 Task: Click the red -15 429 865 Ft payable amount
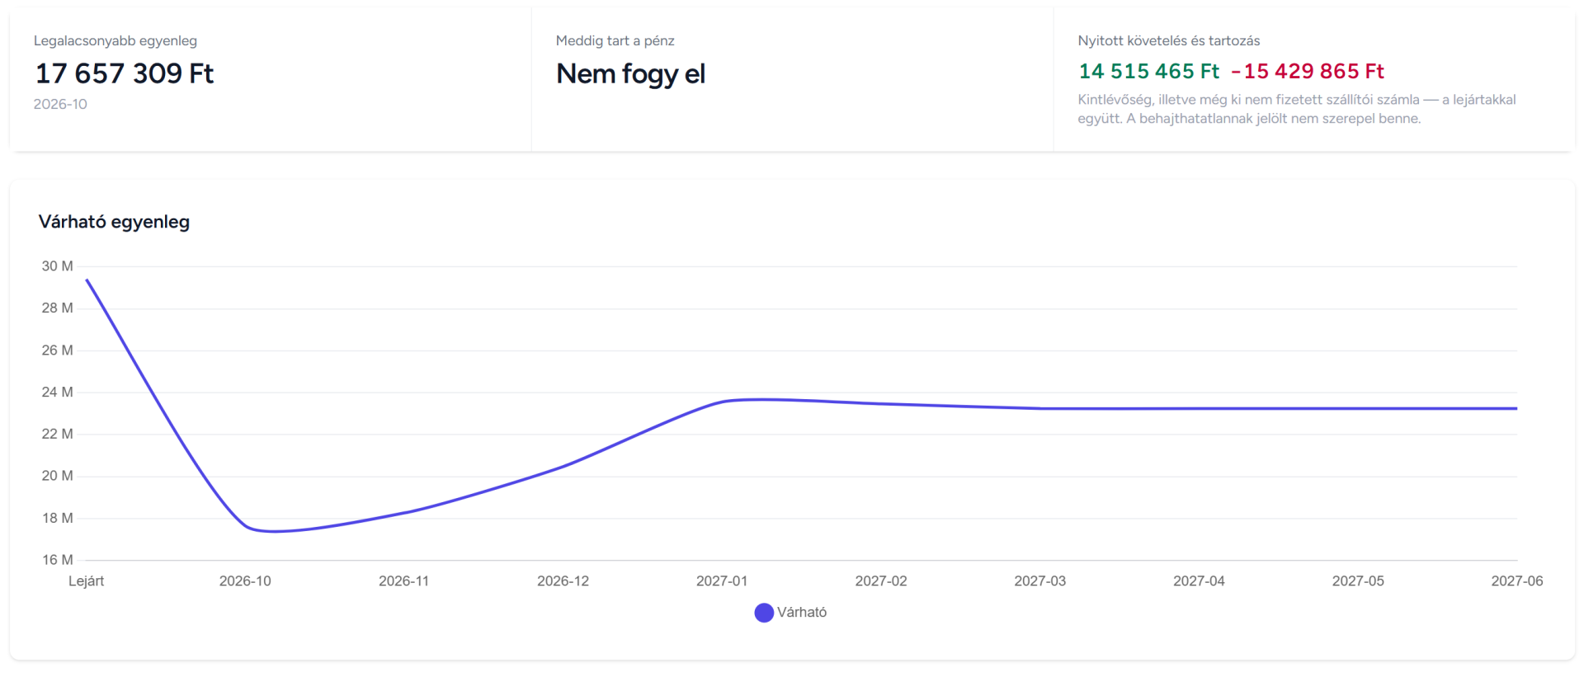click(x=1308, y=72)
